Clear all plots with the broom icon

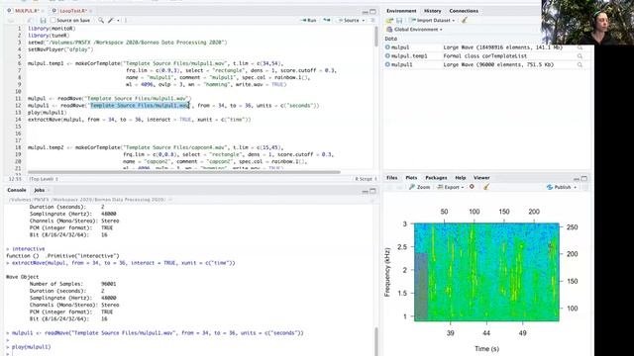point(486,187)
